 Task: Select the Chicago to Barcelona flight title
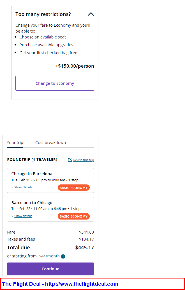(32, 174)
